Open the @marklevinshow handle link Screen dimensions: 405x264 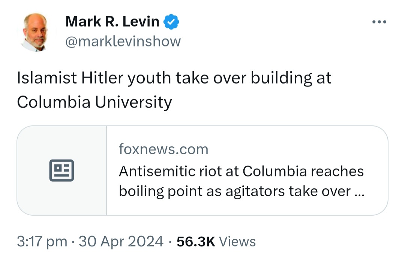[x=123, y=42]
